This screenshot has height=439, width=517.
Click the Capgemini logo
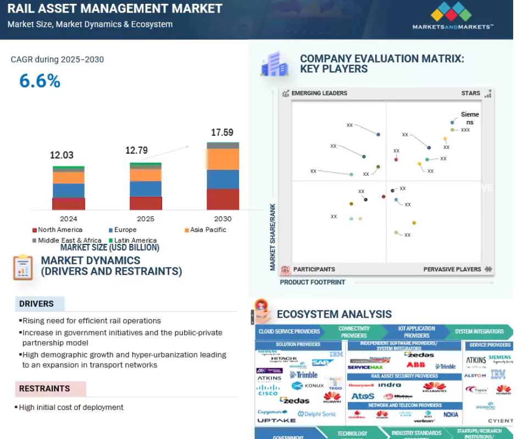point(273,412)
